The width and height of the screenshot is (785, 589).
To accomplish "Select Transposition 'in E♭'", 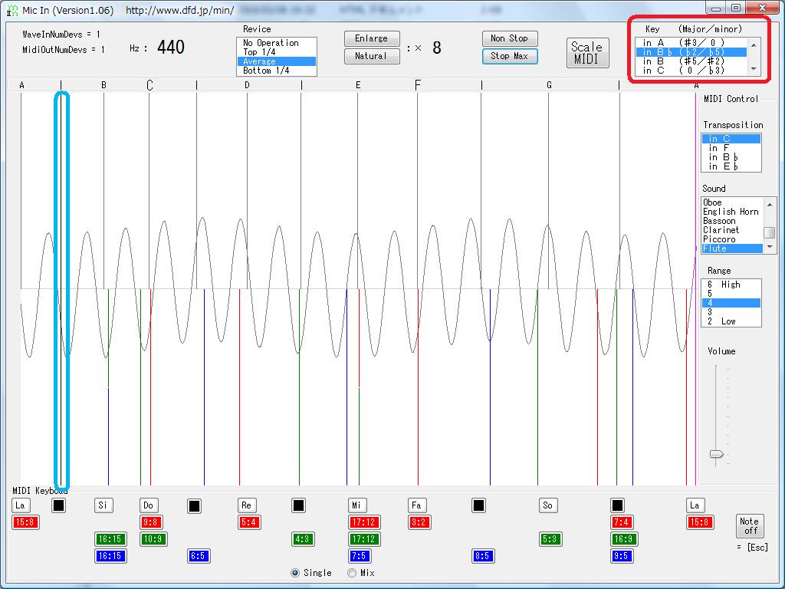I will [731, 166].
